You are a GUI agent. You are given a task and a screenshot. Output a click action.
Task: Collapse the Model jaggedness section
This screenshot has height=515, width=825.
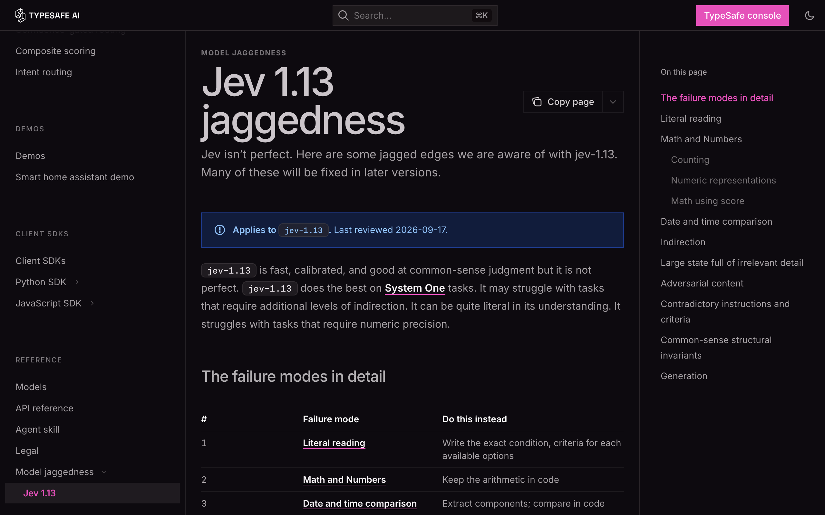point(104,472)
